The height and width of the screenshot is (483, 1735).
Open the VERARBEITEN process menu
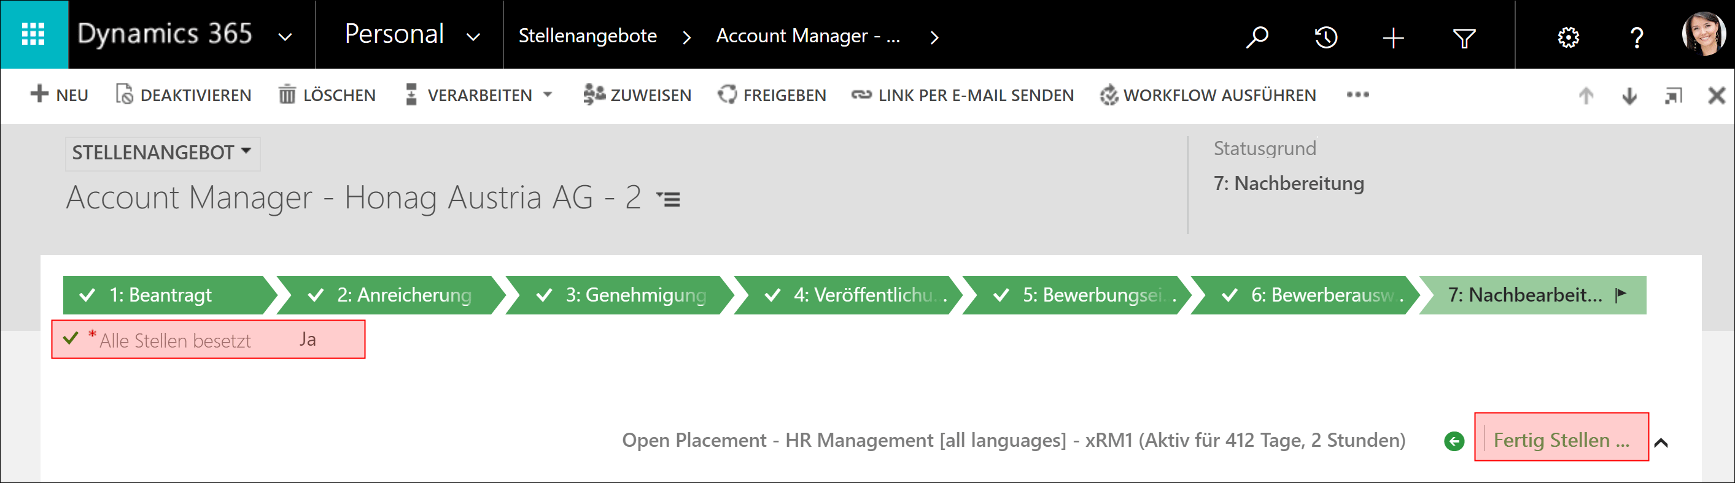478,95
